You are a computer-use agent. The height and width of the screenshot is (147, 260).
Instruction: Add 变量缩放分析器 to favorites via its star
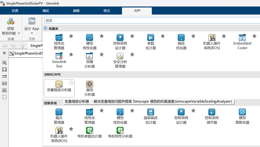tap(71, 82)
